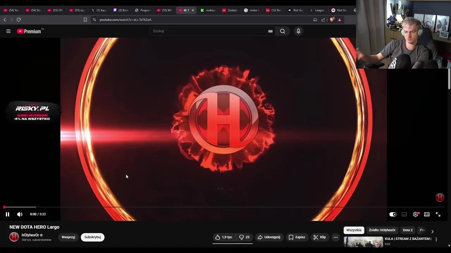Switch to the Google moba tab
The image size is (451, 253).
point(252,10)
